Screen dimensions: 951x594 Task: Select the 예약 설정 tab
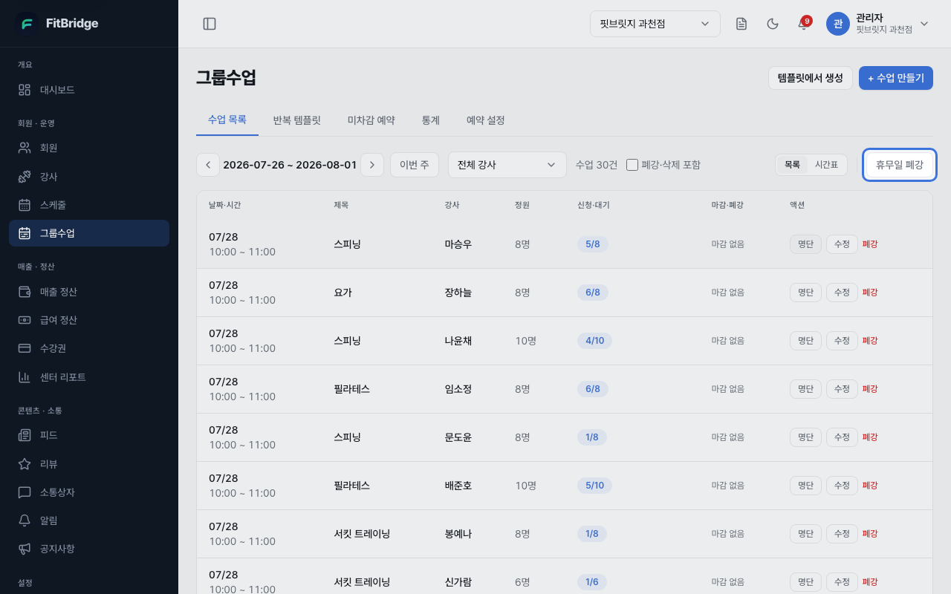[x=486, y=120]
